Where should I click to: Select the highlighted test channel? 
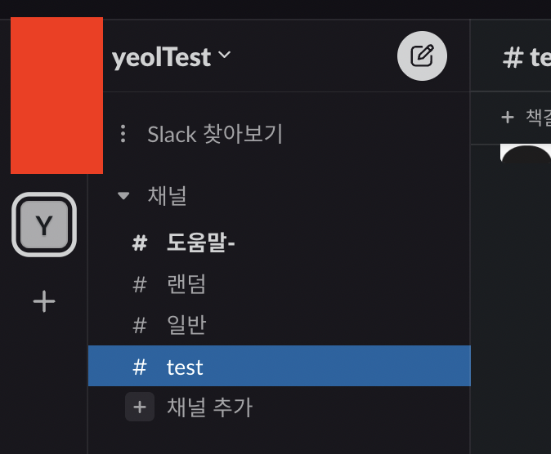pyautogui.click(x=280, y=366)
